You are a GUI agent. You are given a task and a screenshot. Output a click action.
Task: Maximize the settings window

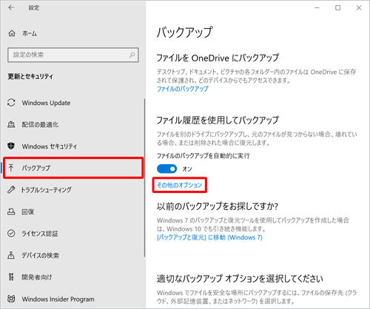point(337,7)
